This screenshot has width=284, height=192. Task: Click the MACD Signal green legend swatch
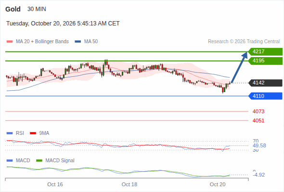point(39,161)
